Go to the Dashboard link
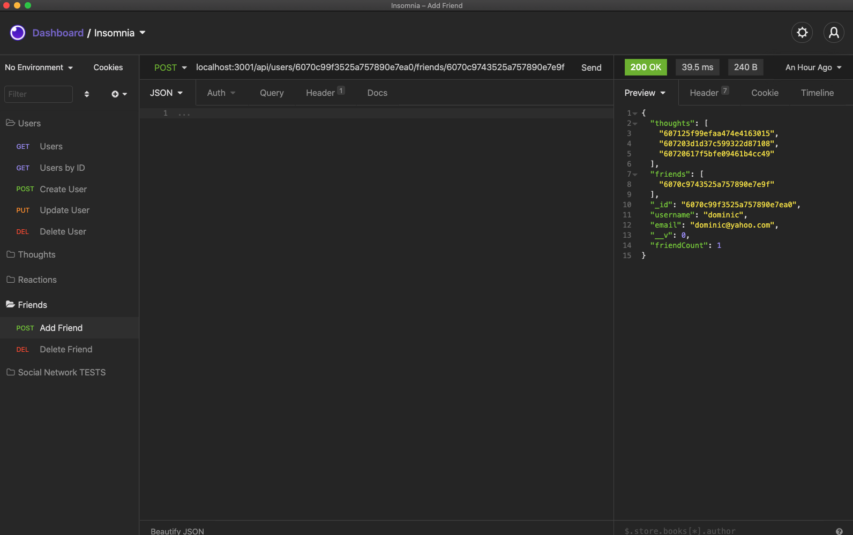This screenshot has height=535, width=853. click(58, 33)
